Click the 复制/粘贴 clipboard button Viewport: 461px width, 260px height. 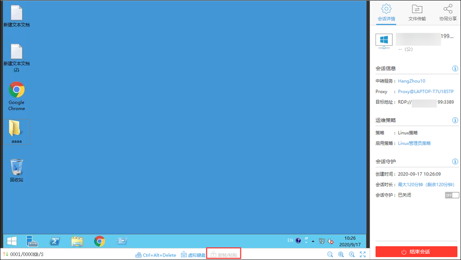coord(224,255)
